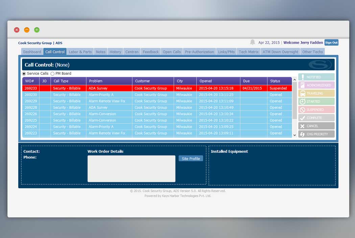Click the Suspended status of order 269233
The height and width of the screenshot is (238, 355).
click(x=278, y=88)
